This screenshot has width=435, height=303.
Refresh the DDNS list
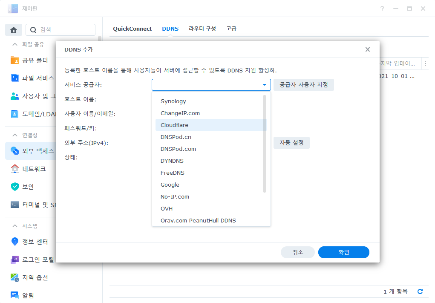click(420, 291)
